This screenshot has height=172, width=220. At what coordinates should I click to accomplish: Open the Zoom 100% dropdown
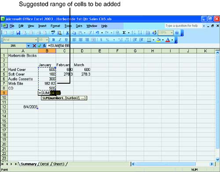coord(172,32)
